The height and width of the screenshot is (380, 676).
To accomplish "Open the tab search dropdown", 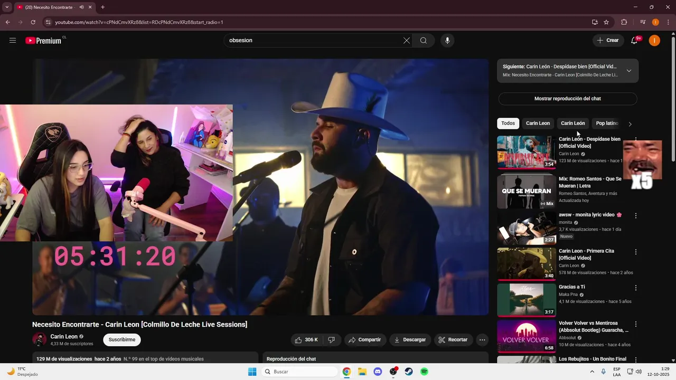I will click(7, 7).
